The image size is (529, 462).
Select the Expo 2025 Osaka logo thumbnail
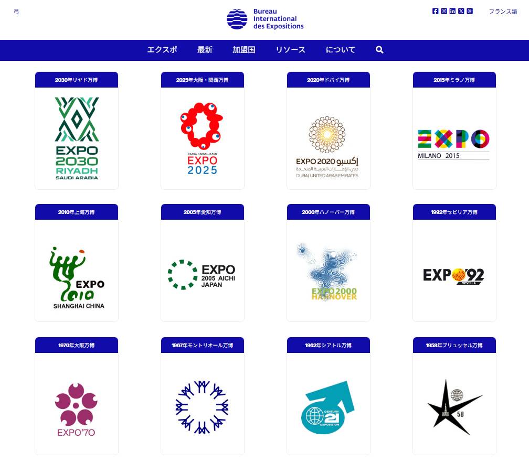(202, 138)
